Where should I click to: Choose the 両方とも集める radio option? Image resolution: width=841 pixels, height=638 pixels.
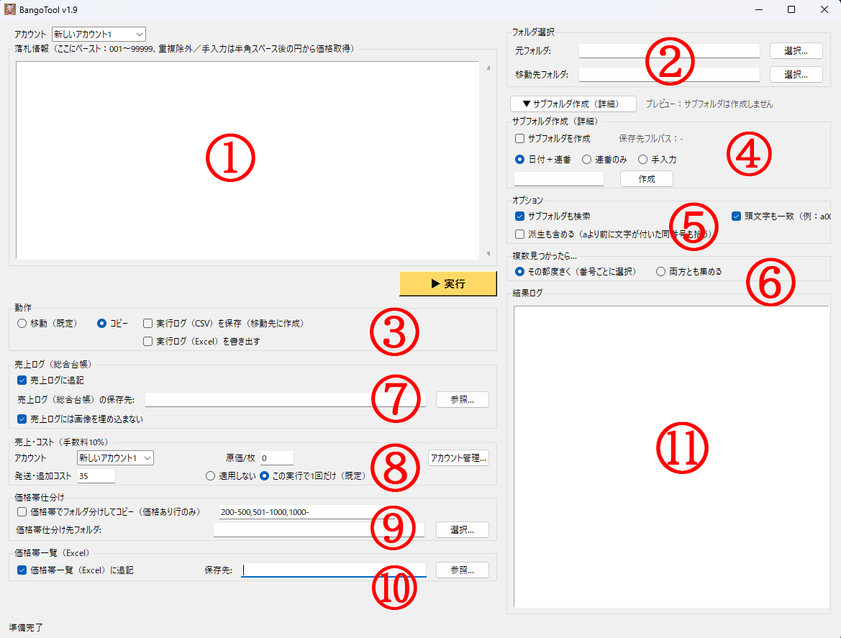[660, 271]
